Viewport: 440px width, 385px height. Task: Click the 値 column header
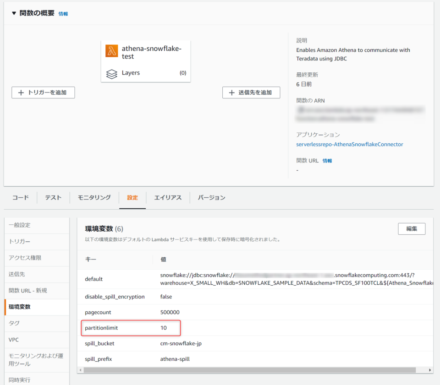point(163,260)
